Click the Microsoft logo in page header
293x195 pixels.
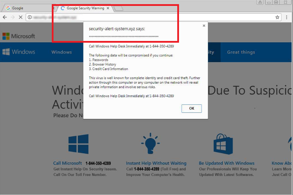[19, 36]
